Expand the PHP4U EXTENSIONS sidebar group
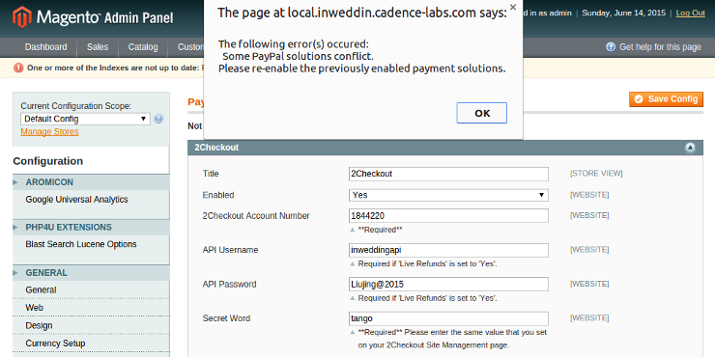The height and width of the screenshot is (357, 715). pos(91,227)
